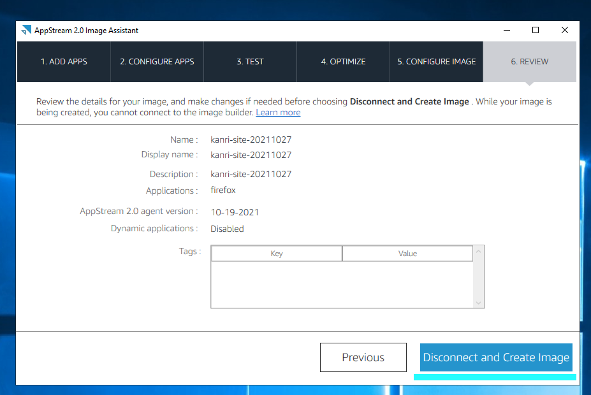Viewport: 591px width, 395px height.
Task: Go to the 1. ADD APPS tab
Action: [64, 62]
